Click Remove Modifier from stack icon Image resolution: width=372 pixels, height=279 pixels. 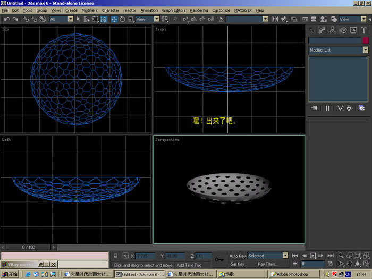[x=349, y=108]
